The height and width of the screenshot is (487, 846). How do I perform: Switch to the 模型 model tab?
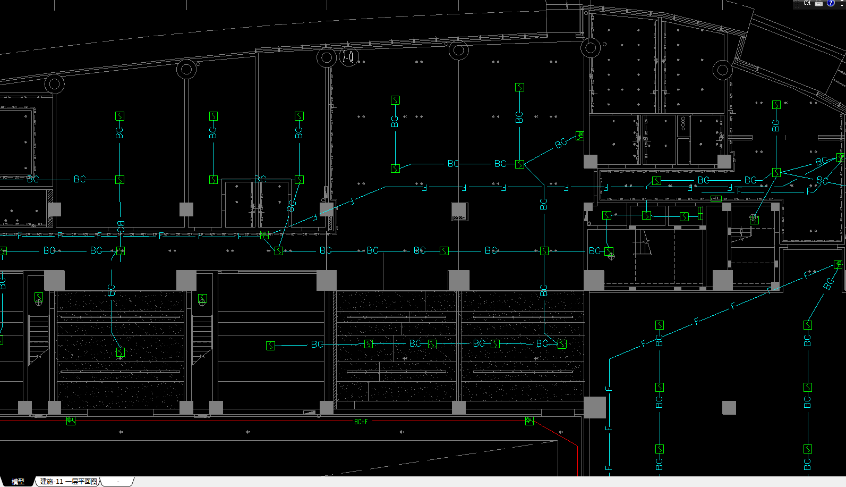point(18,481)
